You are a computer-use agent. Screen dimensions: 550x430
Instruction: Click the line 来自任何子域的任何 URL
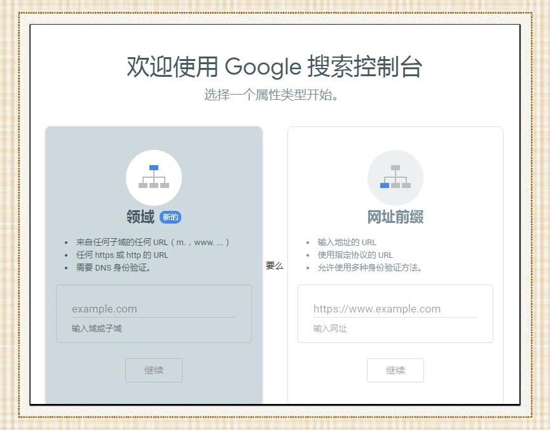[153, 242]
